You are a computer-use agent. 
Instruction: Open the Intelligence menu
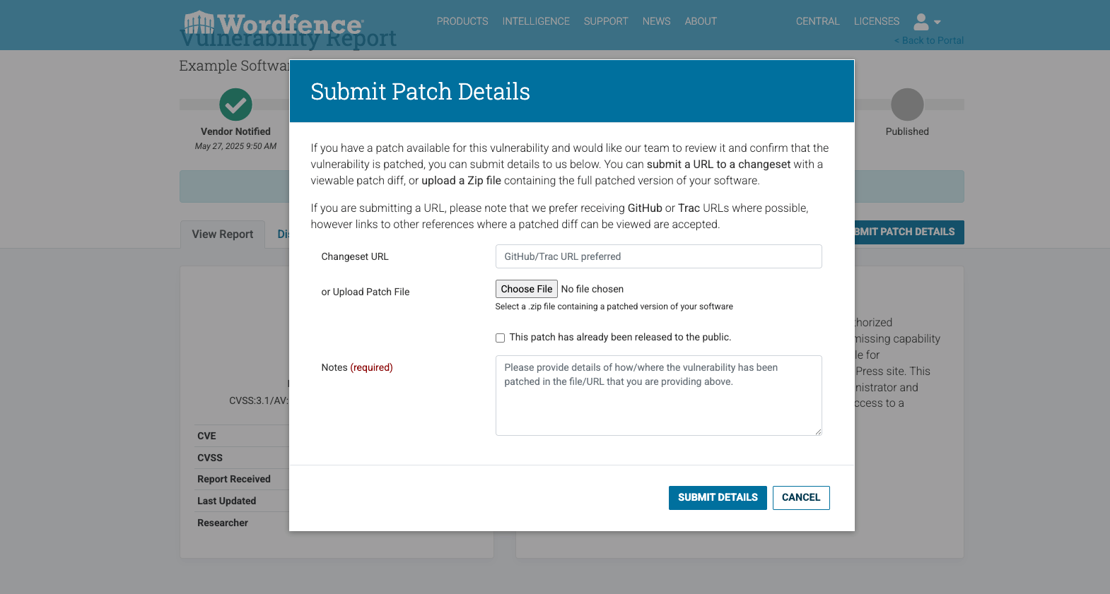click(x=536, y=21)
